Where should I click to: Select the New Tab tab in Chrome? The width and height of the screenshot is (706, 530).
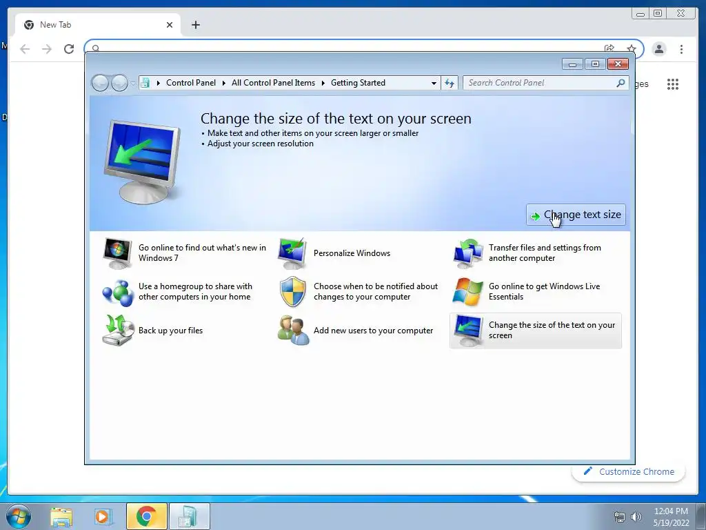coord(98,25)
